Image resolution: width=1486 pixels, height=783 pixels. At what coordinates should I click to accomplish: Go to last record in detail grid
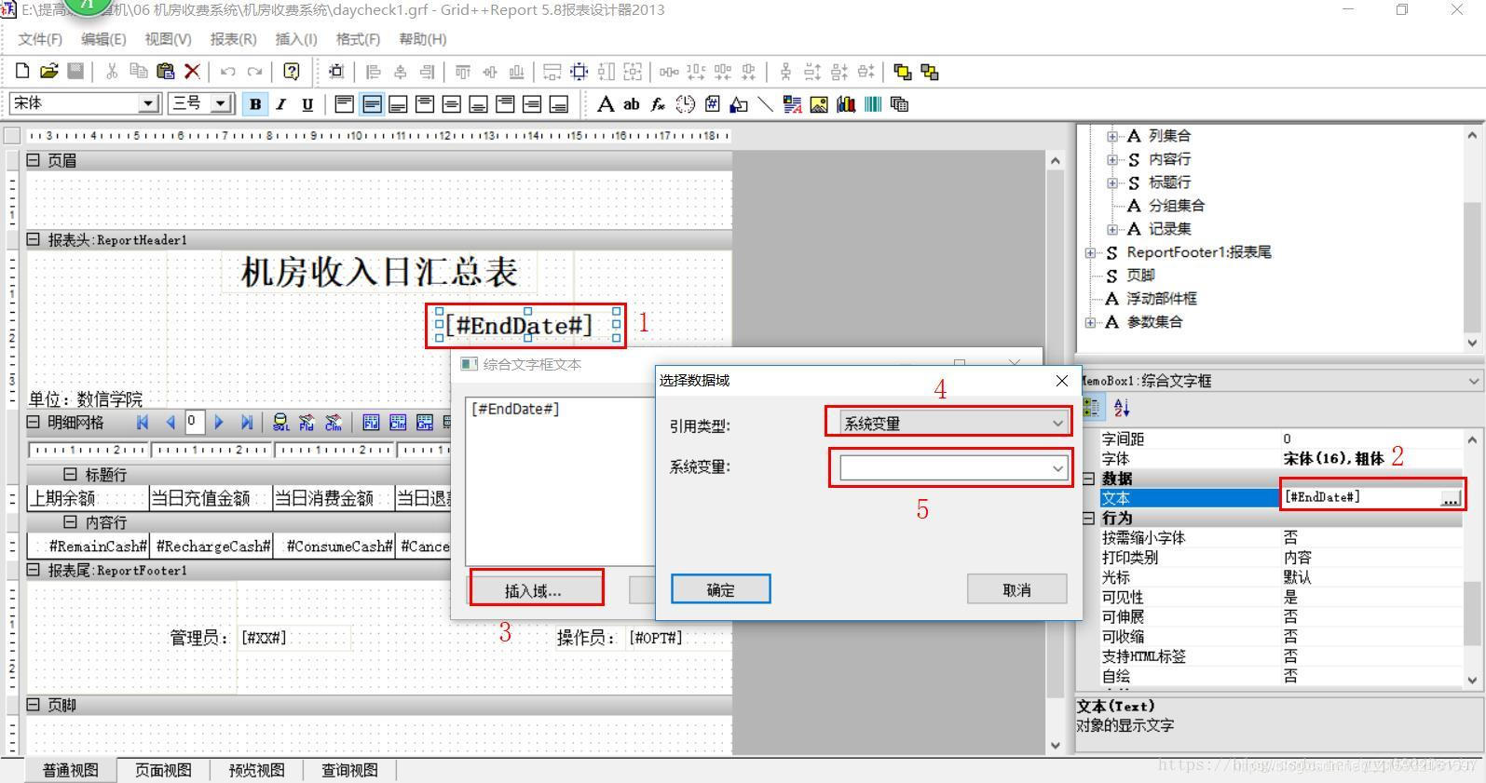click(247, 423)
